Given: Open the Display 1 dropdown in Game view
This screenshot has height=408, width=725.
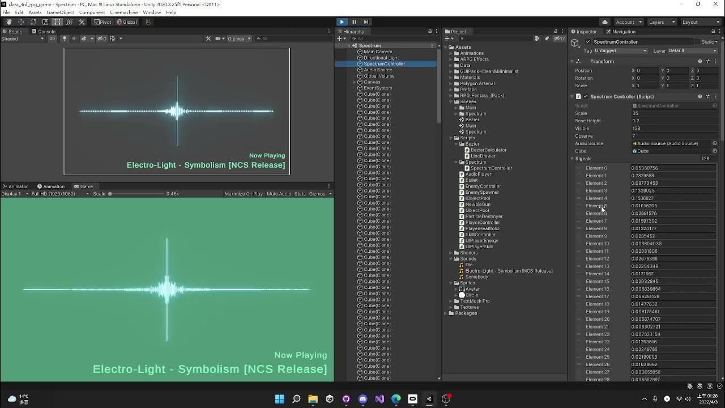Looking at the screenshot, I should tap(14, 194).
